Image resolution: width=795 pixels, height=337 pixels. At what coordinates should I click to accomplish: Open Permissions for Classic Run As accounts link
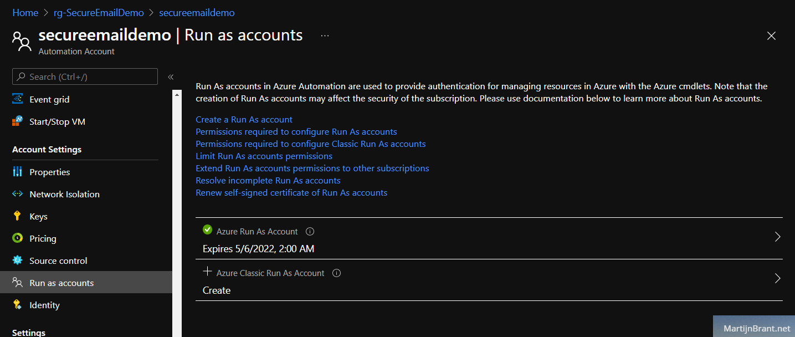(x=311, y=144)
